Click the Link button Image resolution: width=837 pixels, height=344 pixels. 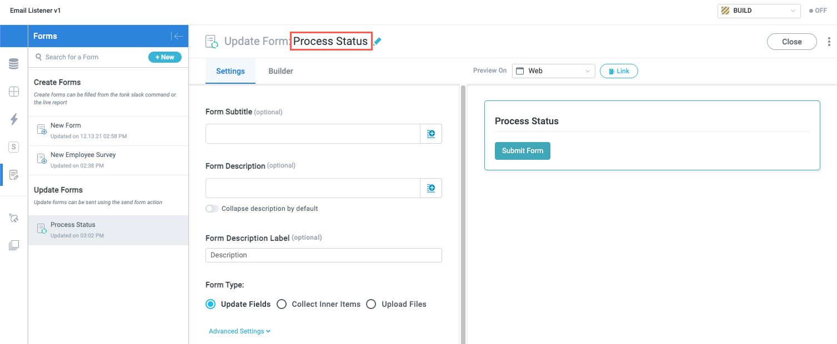[619, 70]
